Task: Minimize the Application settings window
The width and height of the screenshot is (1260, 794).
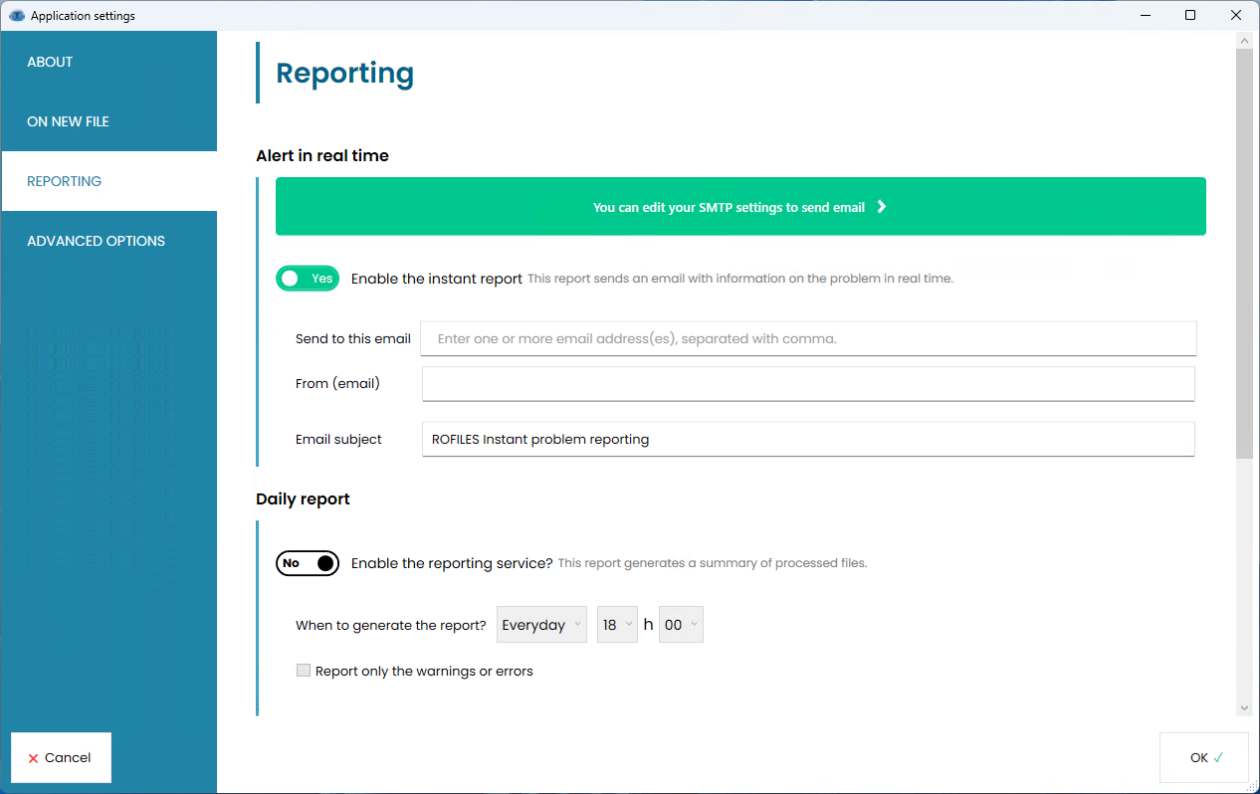Action: tap(1145, 15)
